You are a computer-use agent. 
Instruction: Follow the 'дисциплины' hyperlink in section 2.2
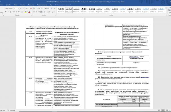(x=145, y=77)
